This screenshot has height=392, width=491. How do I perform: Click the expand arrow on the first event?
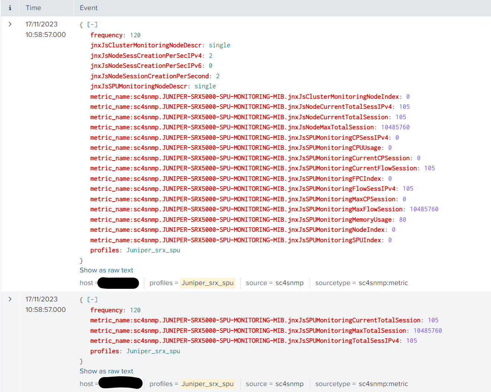pyautogui.click(x=10, y=23)
